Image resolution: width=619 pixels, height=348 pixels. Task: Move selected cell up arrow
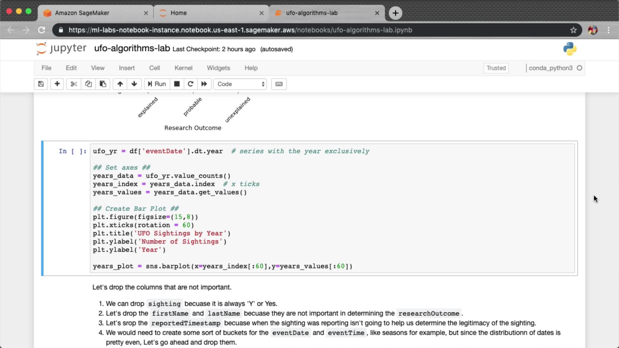(x=120, y=84)
